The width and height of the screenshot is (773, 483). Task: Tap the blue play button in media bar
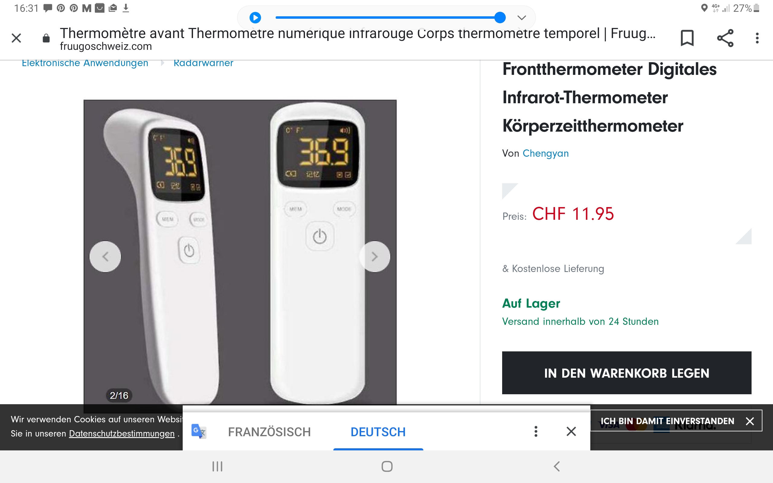point(255,18)
